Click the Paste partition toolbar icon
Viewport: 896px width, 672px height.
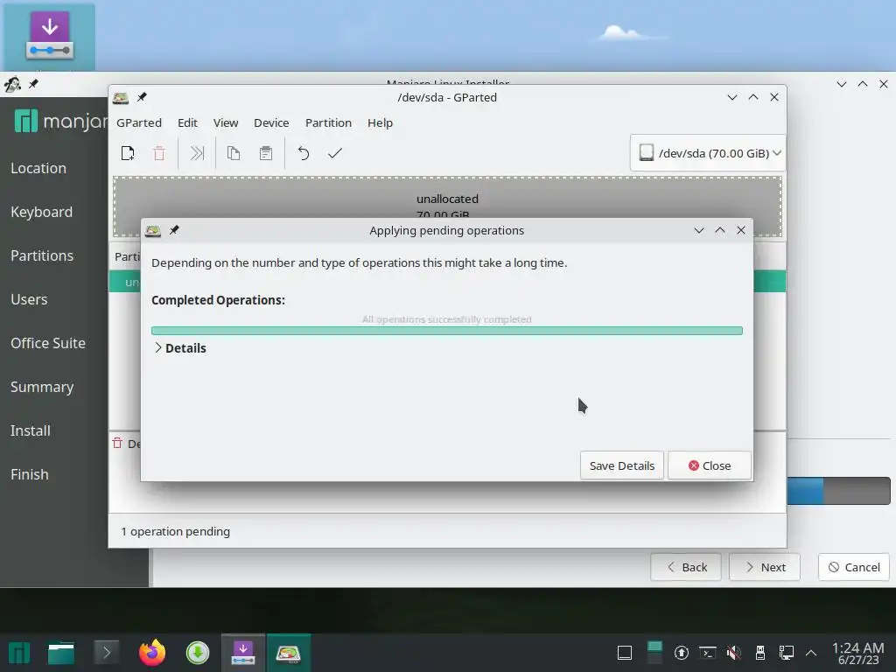click(x=266, y=153)
